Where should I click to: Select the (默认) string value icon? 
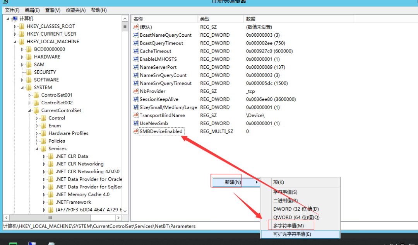(x=136, y=27)
